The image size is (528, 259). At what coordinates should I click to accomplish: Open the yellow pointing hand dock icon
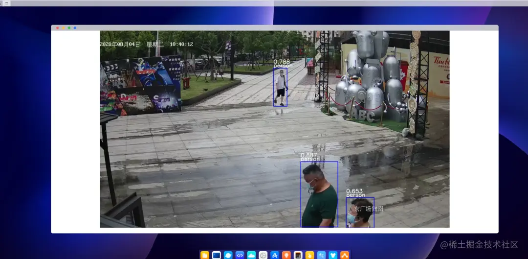(310, 255)
